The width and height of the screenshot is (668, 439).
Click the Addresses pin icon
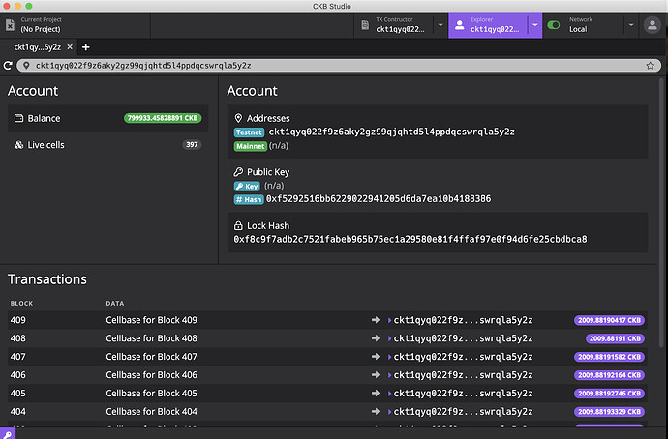(x=238, y=118)
